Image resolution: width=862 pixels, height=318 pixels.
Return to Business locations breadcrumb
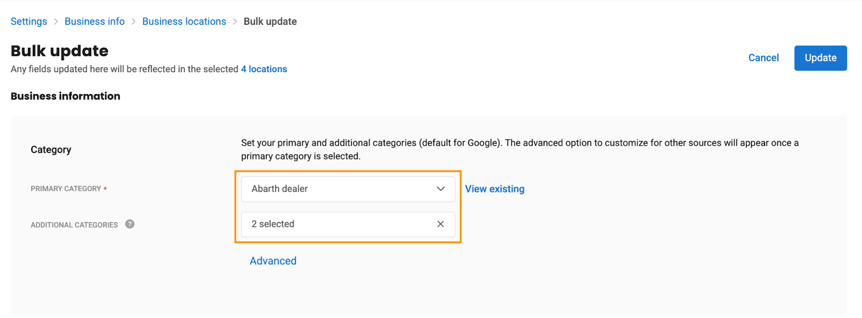click(x=184, y=22)
